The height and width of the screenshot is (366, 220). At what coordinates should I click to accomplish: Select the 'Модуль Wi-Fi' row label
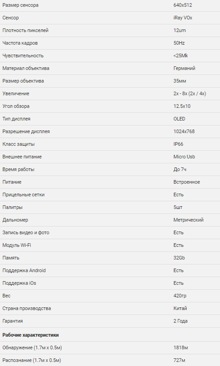[17, 245]
